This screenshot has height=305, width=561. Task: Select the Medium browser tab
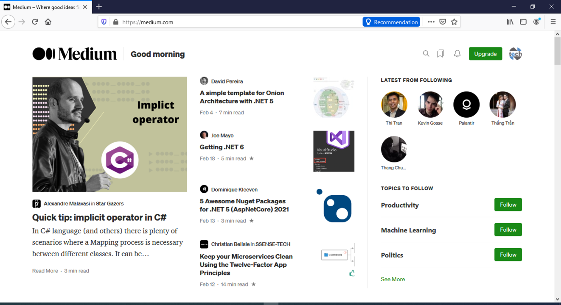coord(42,7)
